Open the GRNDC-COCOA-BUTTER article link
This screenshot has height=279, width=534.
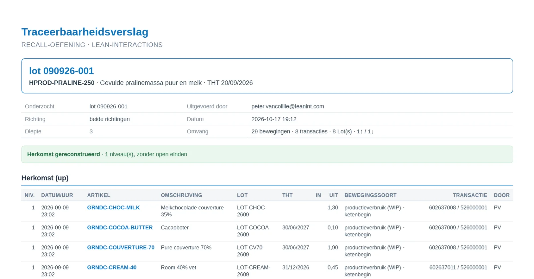click(x=120, y=228)
